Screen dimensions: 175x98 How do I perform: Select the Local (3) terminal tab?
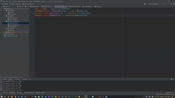[24, 79]
